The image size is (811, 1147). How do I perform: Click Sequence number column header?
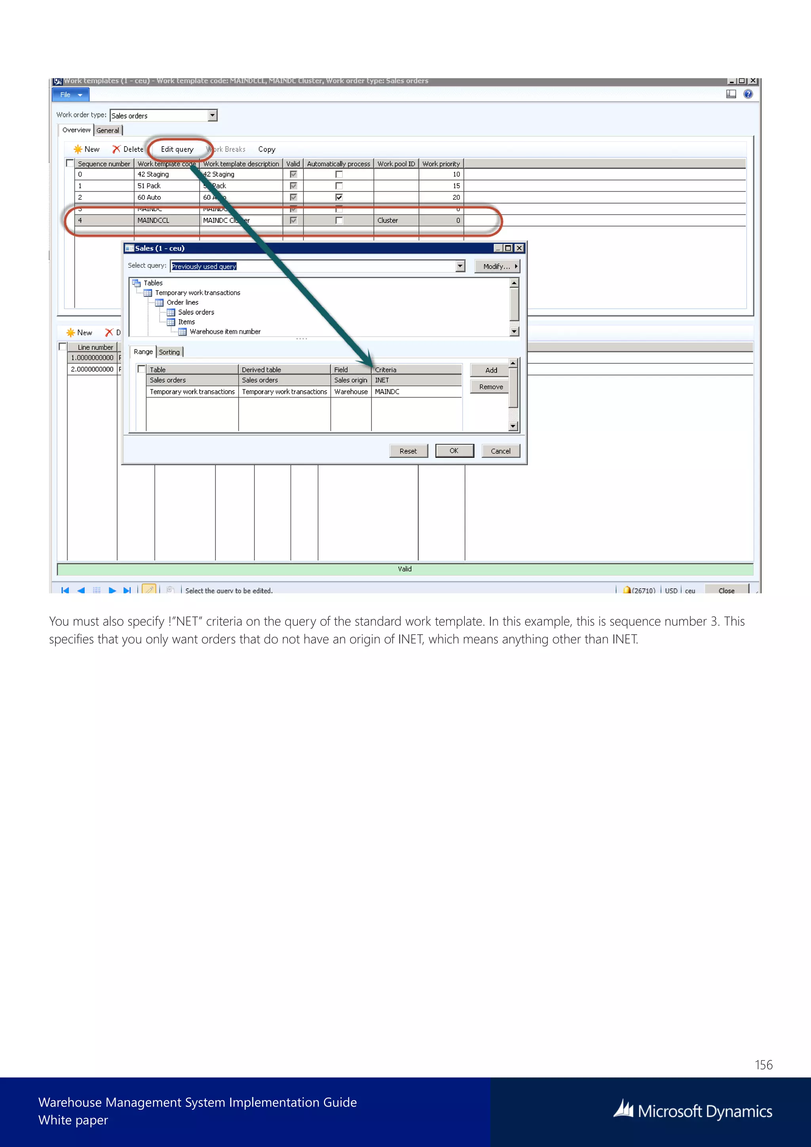point(104,164)
